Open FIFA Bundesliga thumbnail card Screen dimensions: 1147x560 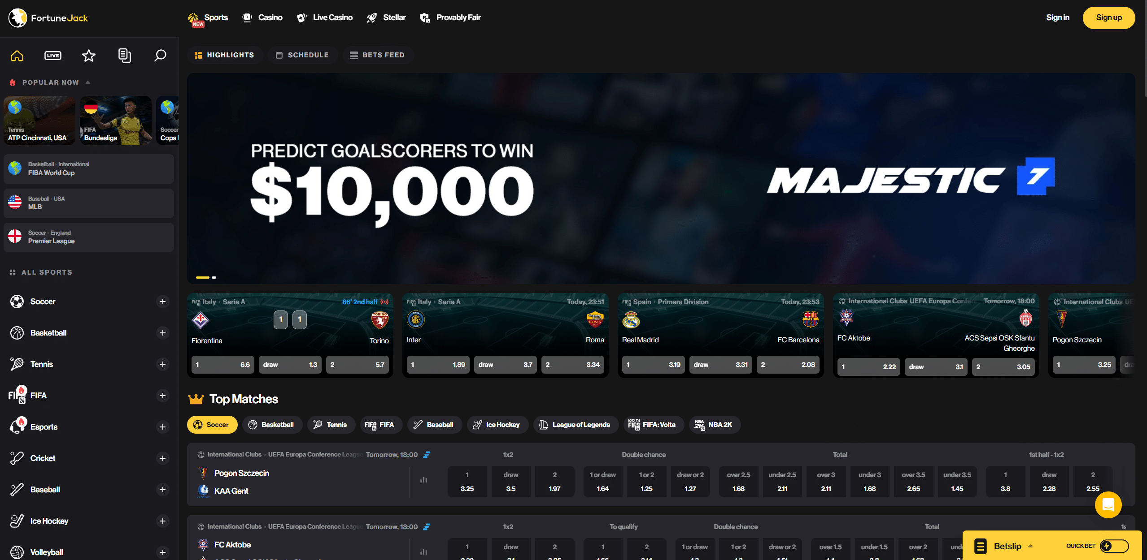(116, 120)
